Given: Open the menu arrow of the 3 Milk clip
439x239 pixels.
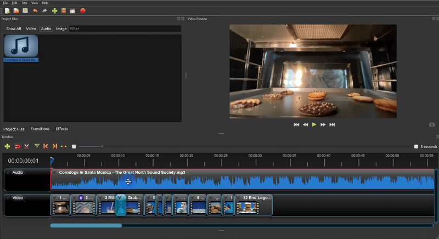Looking at the screenshot, I should click(x=100, y=198).
